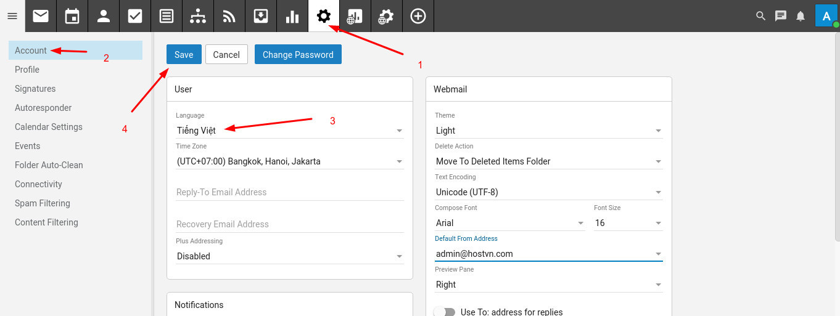Click the search magnifier icon

(x=761, y=16)
